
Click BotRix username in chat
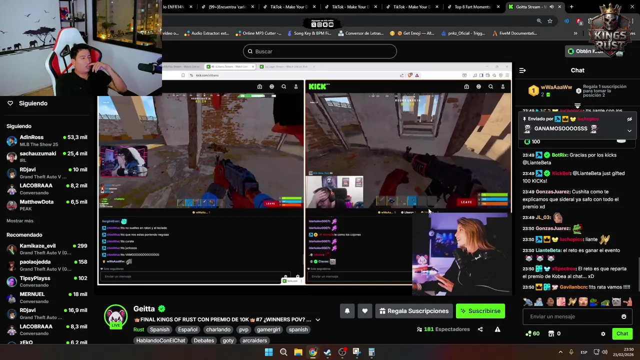(559, 155)
